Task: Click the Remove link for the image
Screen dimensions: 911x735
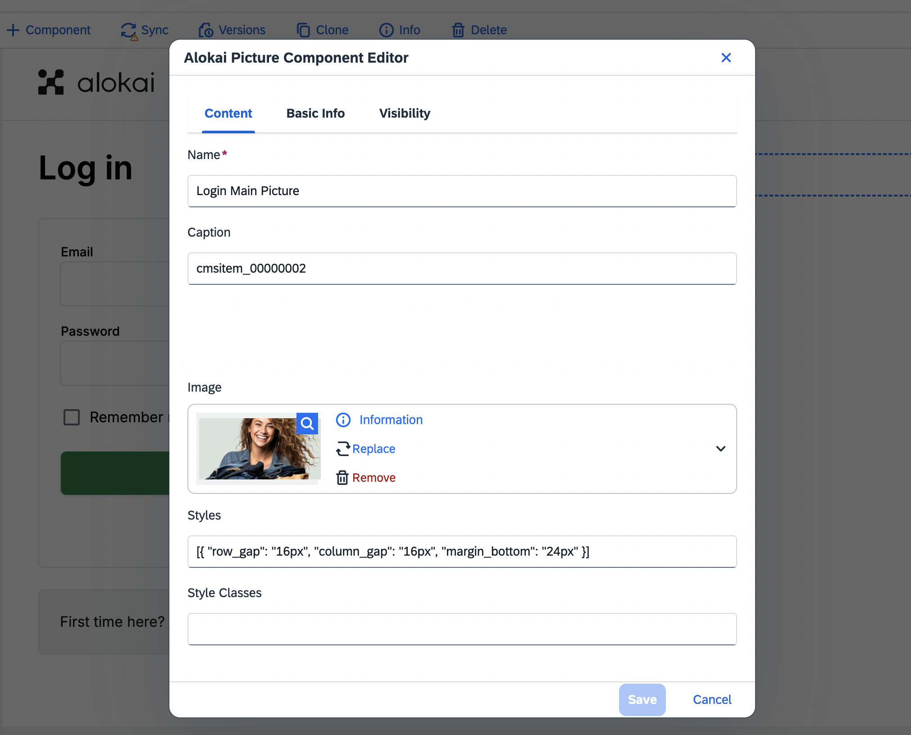Action: tap(374, 478)
